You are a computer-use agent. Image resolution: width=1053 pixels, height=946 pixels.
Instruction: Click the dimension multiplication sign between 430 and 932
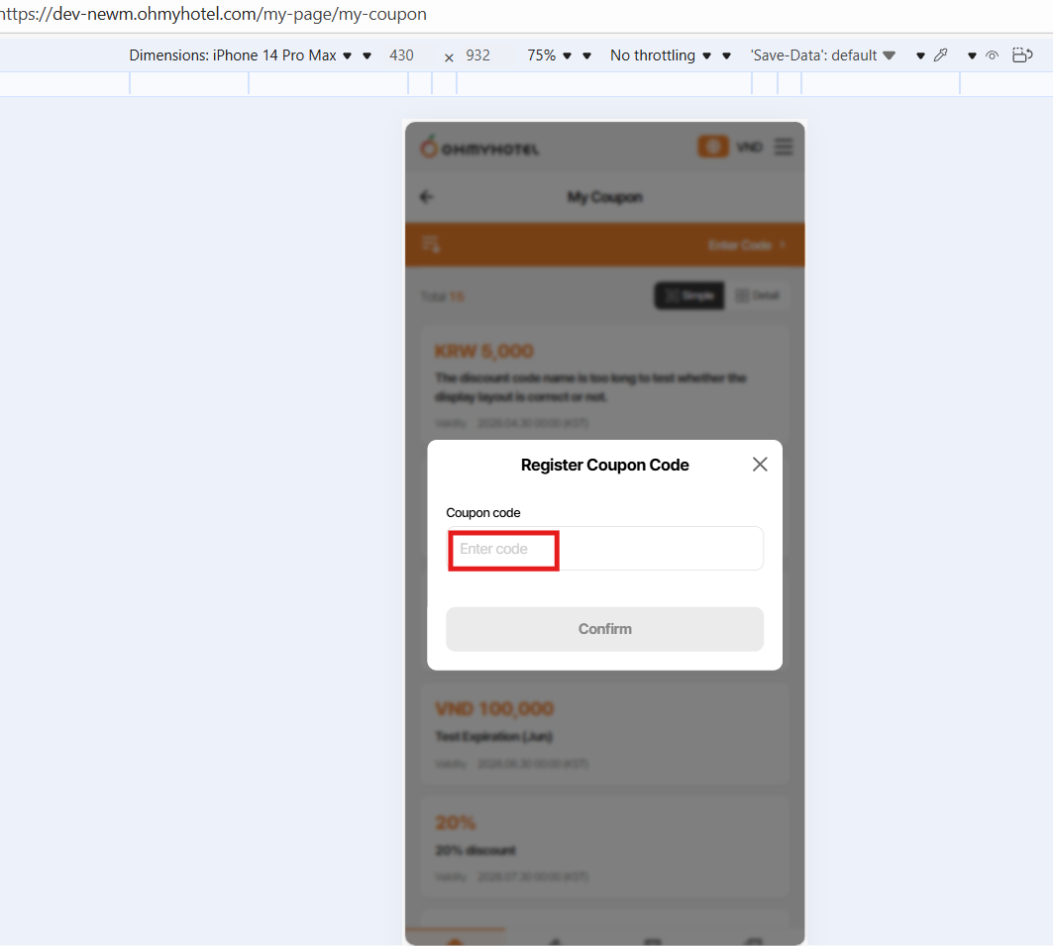click(449, 57)
